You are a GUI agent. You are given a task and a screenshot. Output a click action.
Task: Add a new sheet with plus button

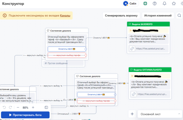132,114
